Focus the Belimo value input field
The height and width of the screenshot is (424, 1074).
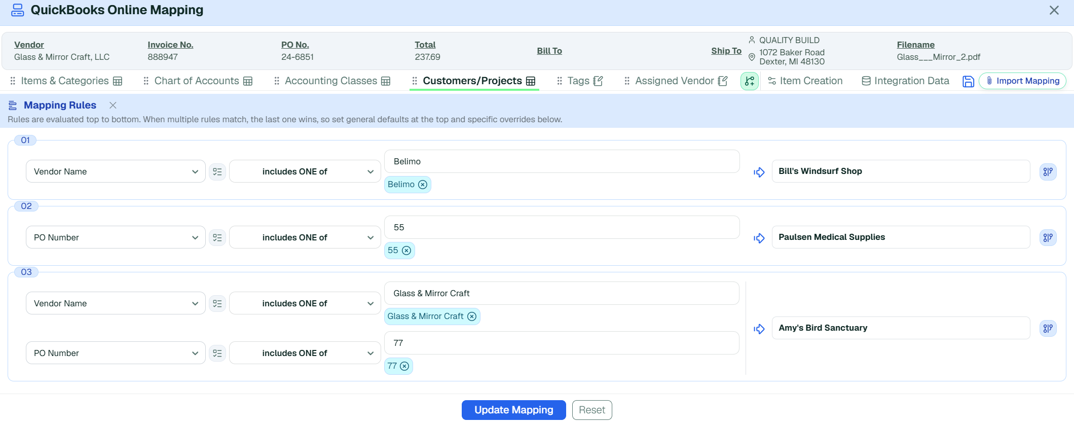pos(562,161)
